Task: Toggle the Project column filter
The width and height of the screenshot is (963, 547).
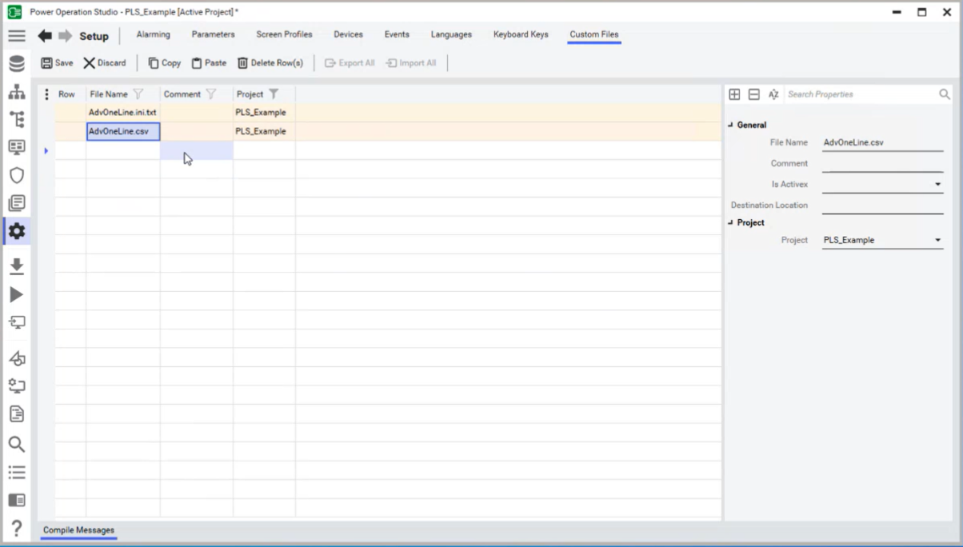Action: click(274, 94)
